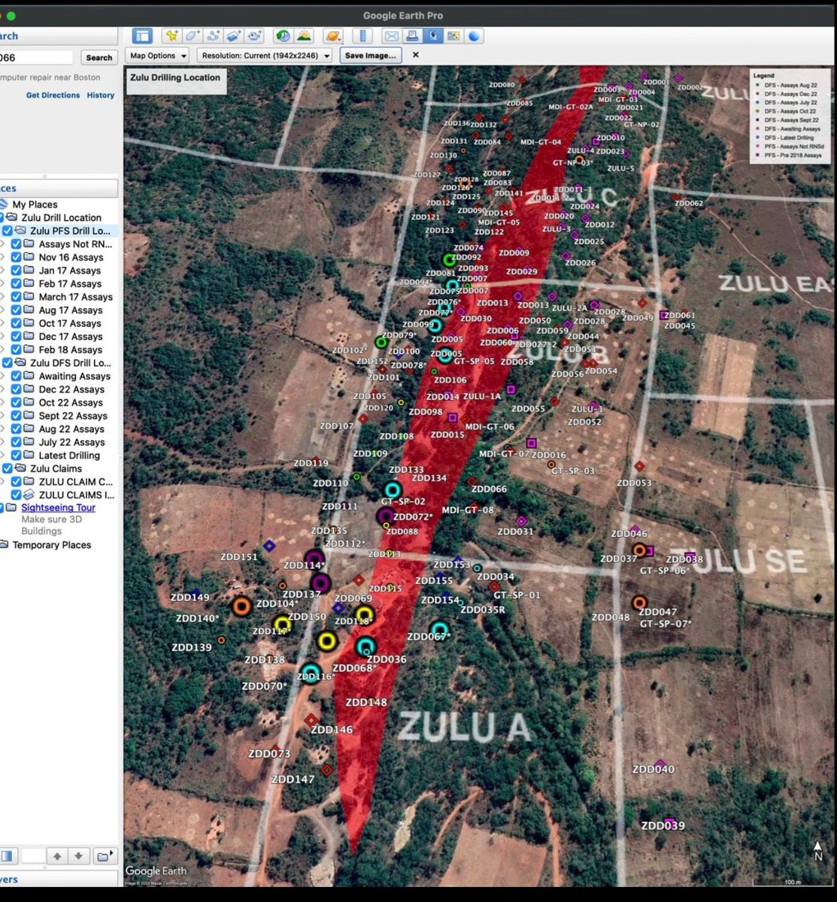Click the map Legend box
The height and width of the screenshot is (902, 837).
790,116
